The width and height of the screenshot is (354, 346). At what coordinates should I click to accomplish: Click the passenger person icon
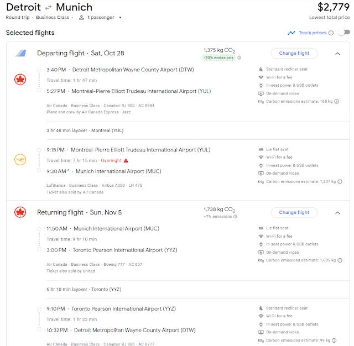coord(81,17)
